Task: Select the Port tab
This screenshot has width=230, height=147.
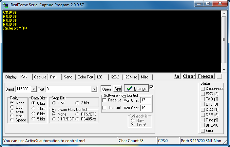Action: (24, 76)
